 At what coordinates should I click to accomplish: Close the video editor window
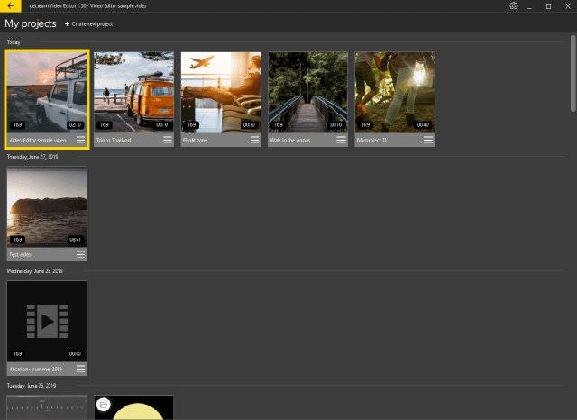point(568,6)
